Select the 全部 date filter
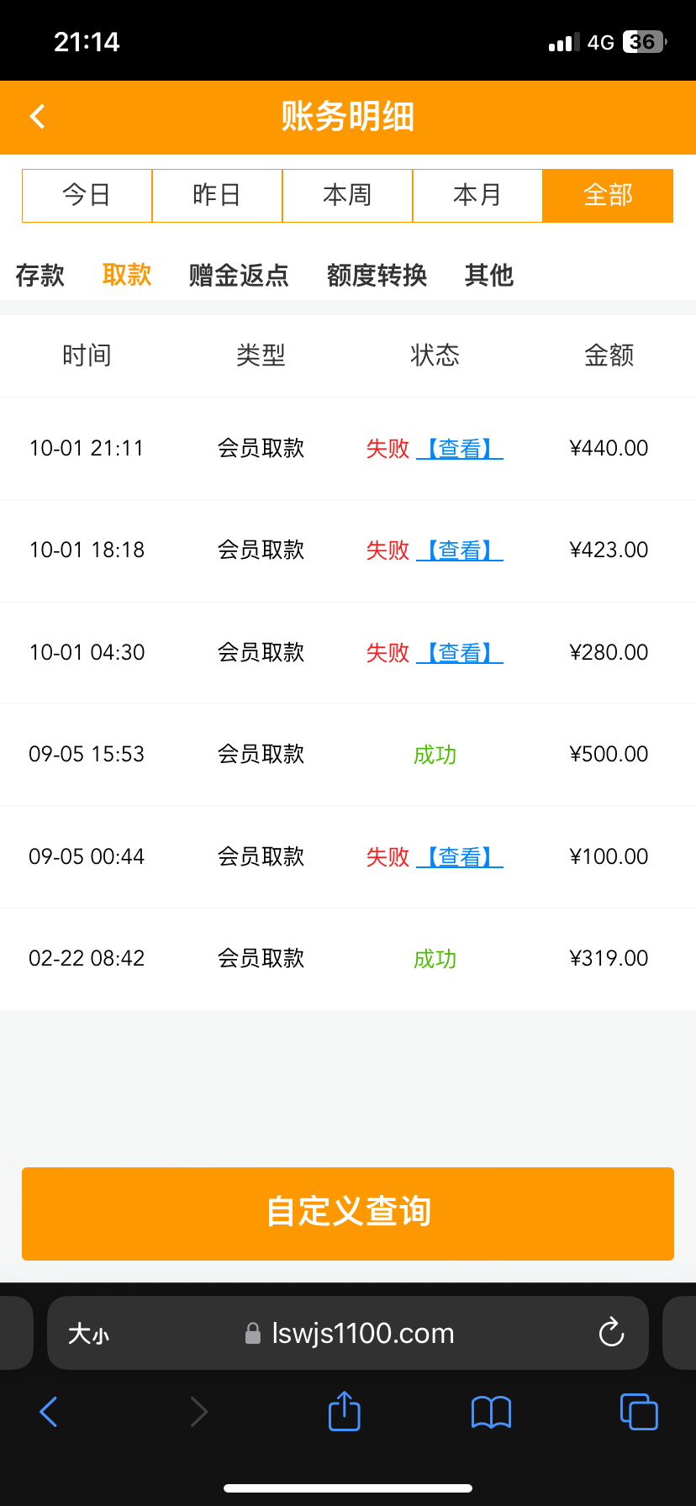This screenshot has height=1506, width=696. tap(608, 196)
